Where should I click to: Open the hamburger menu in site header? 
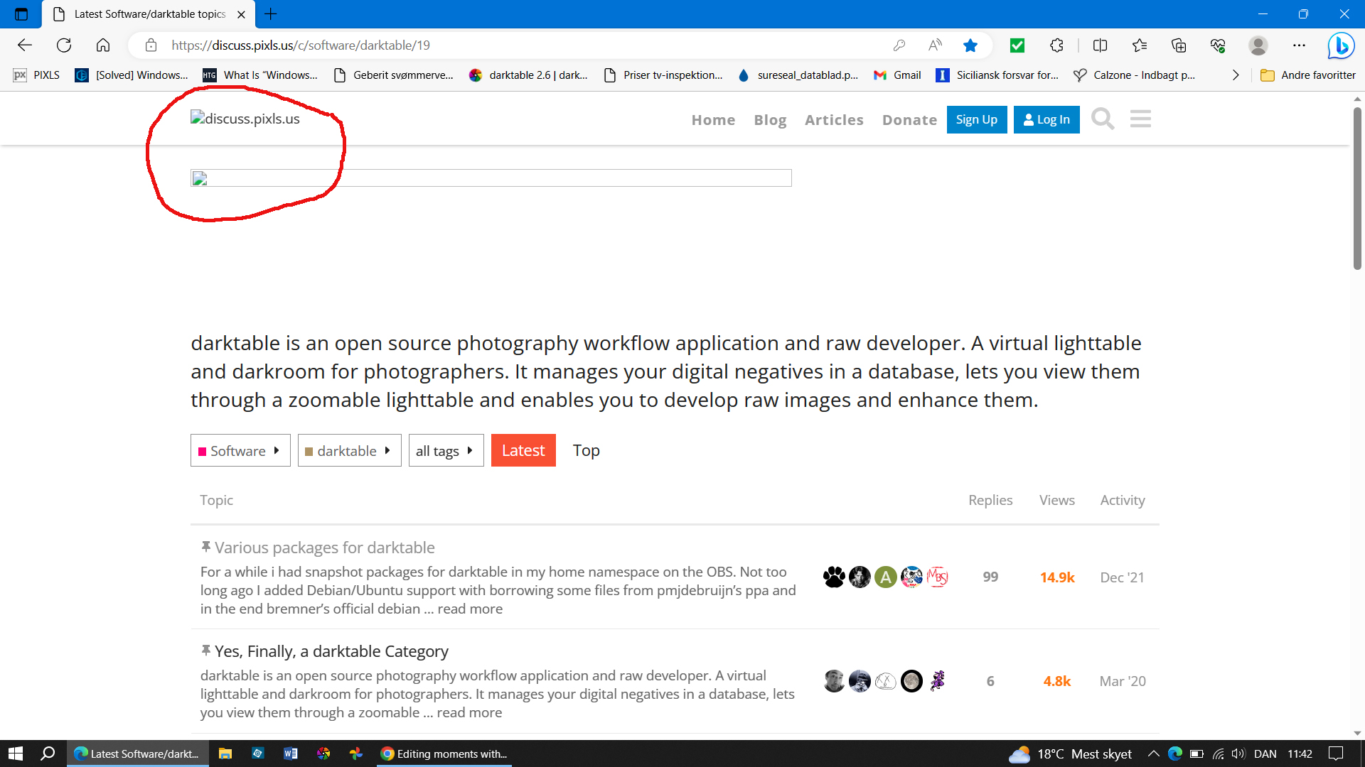pos(1140,119)
